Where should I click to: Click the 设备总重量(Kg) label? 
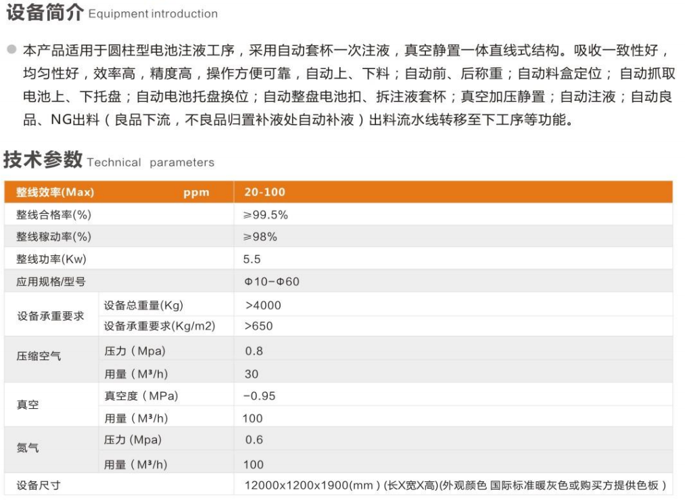tap(143, 305)
